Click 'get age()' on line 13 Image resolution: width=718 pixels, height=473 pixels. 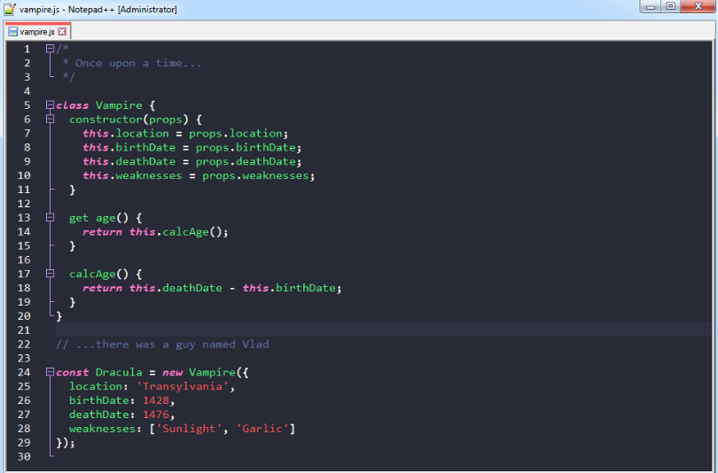(x=99, y=218)
